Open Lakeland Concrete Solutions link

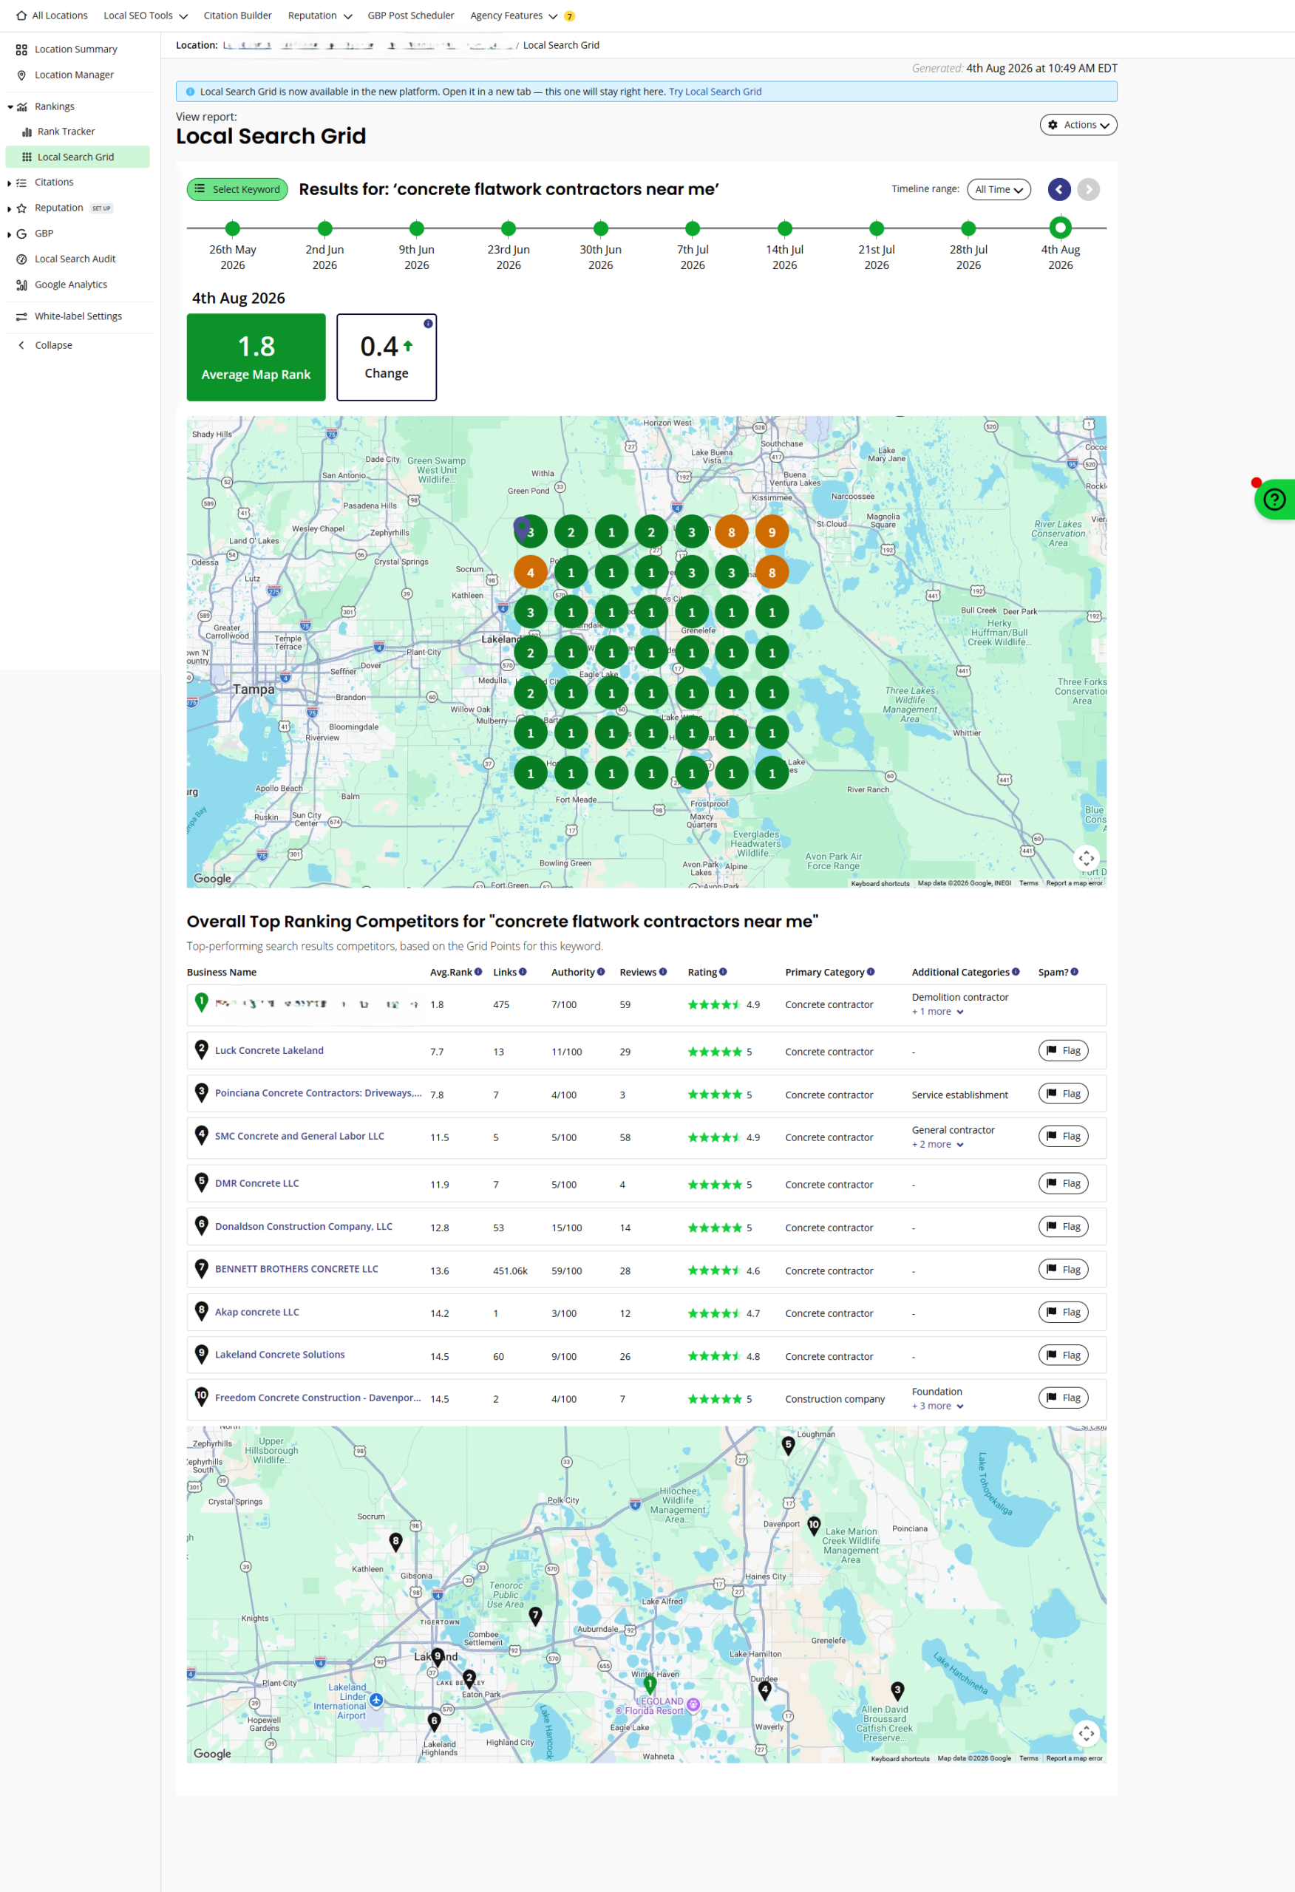[x=279, y=1355]
